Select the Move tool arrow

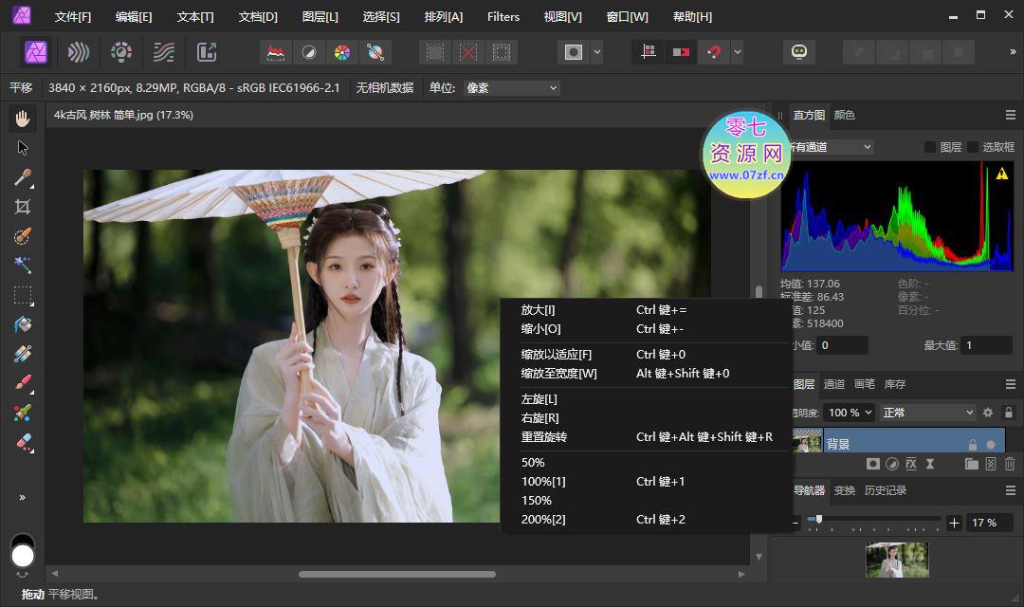[x=23, y=148]
